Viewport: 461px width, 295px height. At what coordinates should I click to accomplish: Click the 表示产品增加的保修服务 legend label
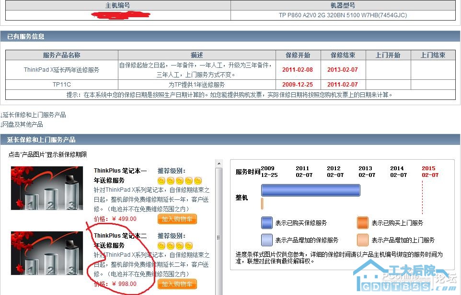(307, 240)
